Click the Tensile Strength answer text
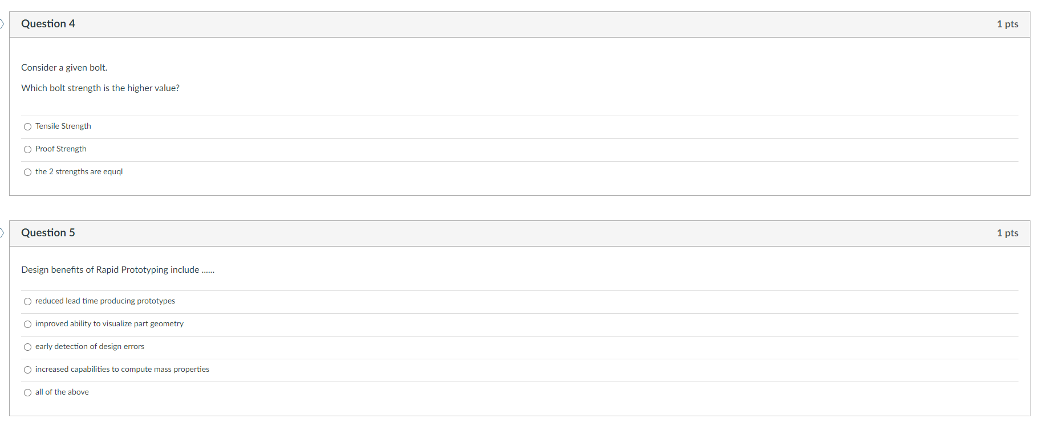 (63, 126)
